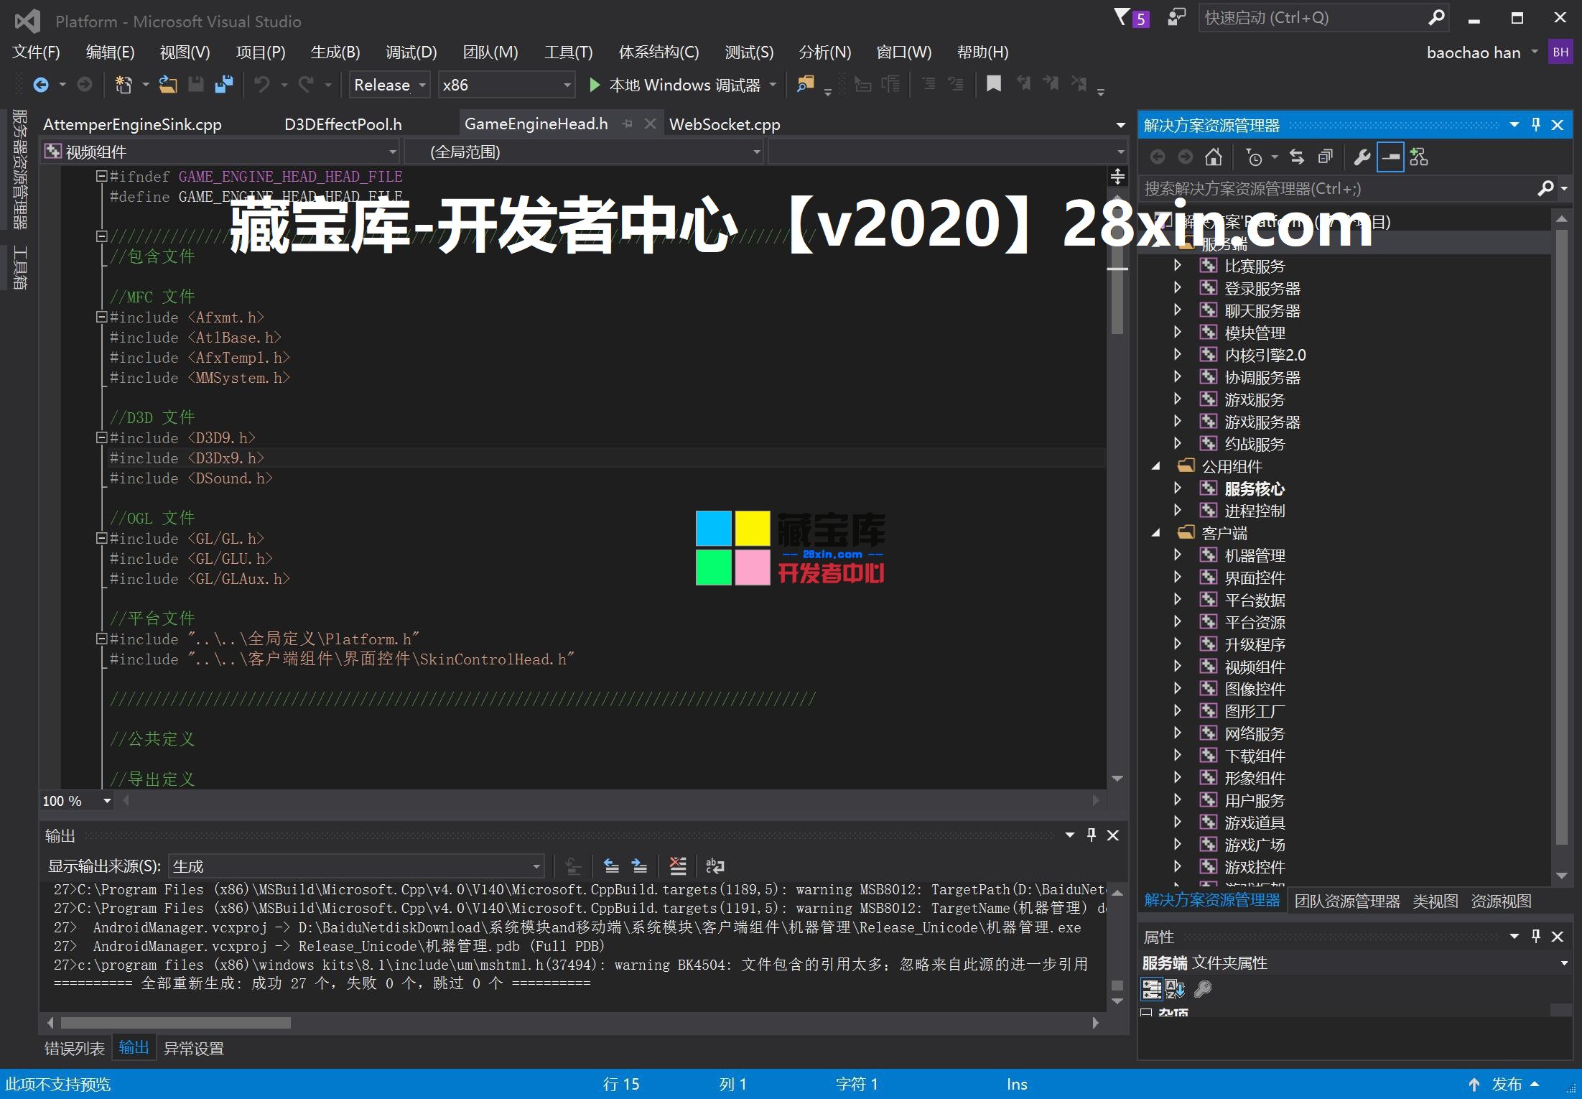This screenshot has width=1582, height=1099.
Task: Go to previous message in output
Action: pyautogui.click(x=611, y=866)
